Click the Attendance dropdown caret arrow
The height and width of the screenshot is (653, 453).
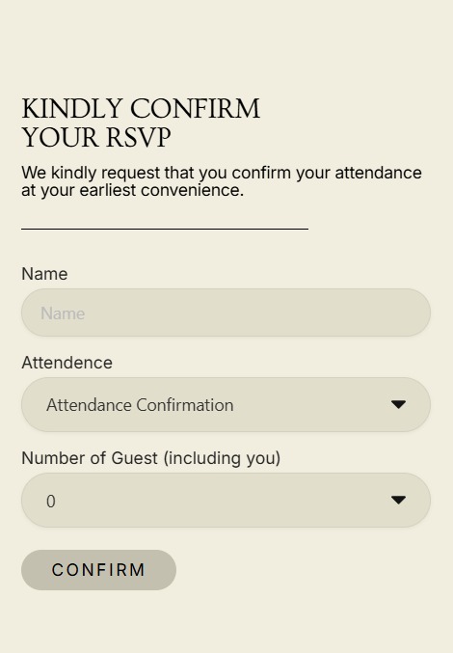click(x=398, y=404)
